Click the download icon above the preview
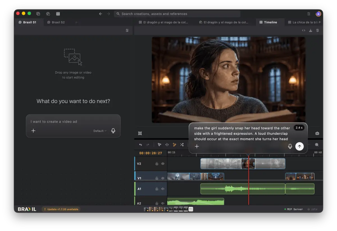The width and height of the screenshot is (337, 231). point(311,30)
